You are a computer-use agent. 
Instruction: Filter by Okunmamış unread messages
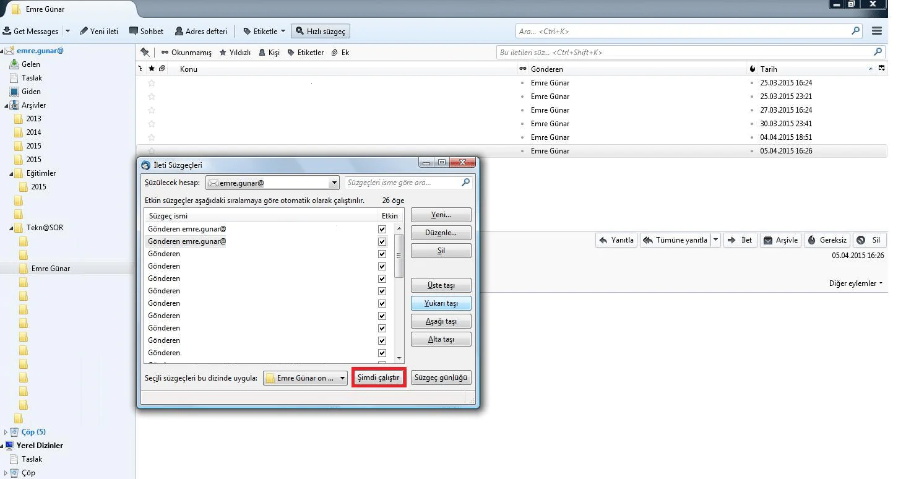(186, 53)
